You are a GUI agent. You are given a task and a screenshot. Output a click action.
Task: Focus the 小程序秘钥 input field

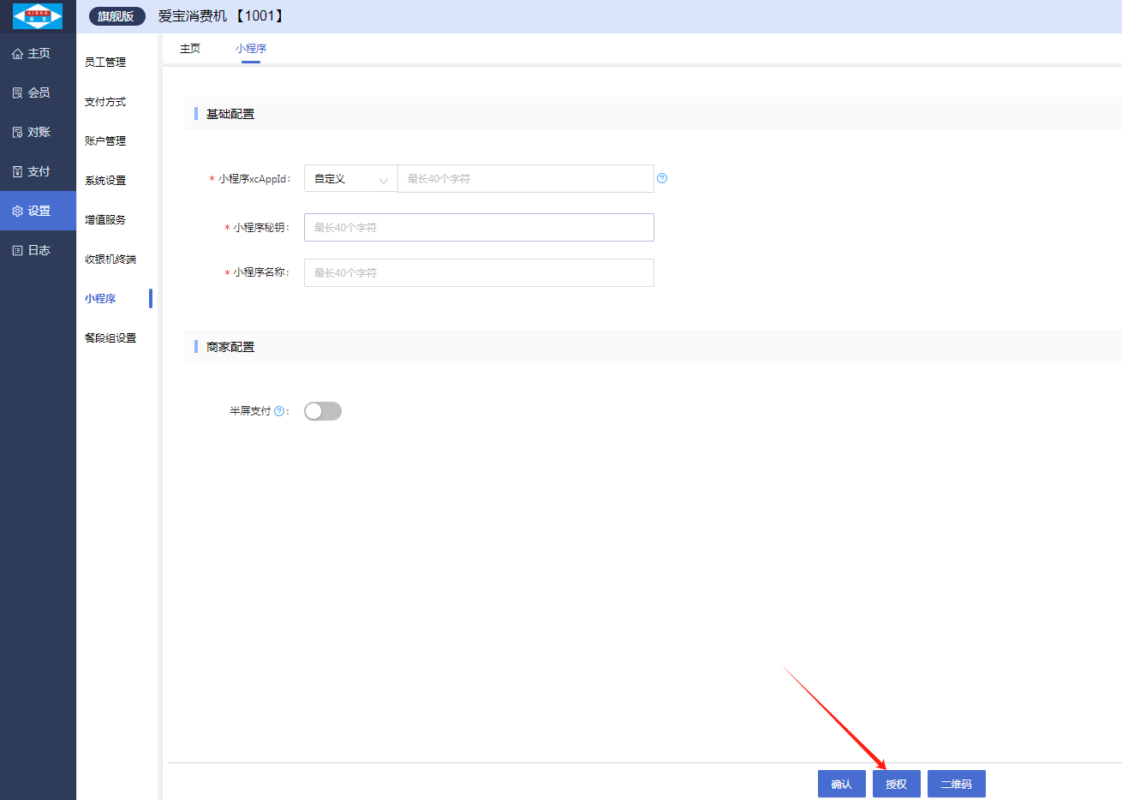coord(479,228)
